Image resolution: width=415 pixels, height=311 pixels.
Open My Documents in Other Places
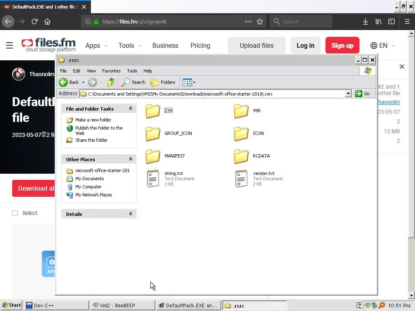click(x=90, y=179)
